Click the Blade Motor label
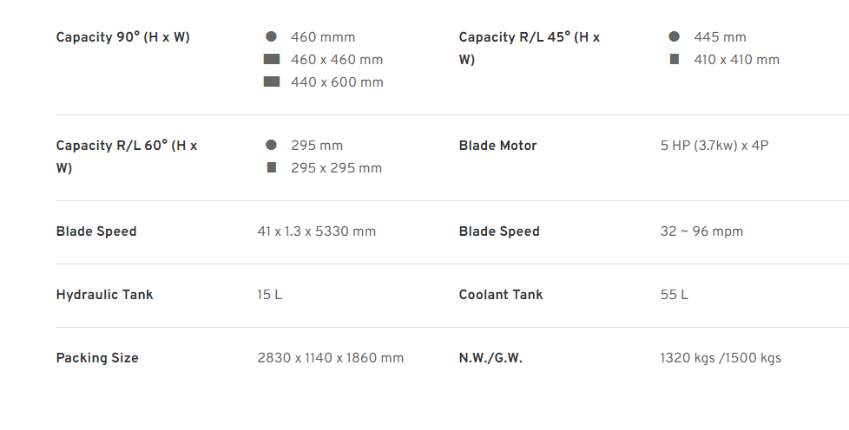Image resolution: width=849 pixels, height=430 pixels. coord(497,146)
